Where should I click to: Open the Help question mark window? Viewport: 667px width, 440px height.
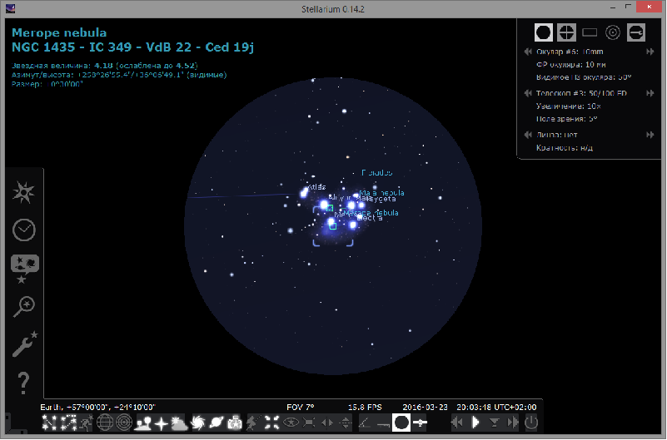[23, 383]
